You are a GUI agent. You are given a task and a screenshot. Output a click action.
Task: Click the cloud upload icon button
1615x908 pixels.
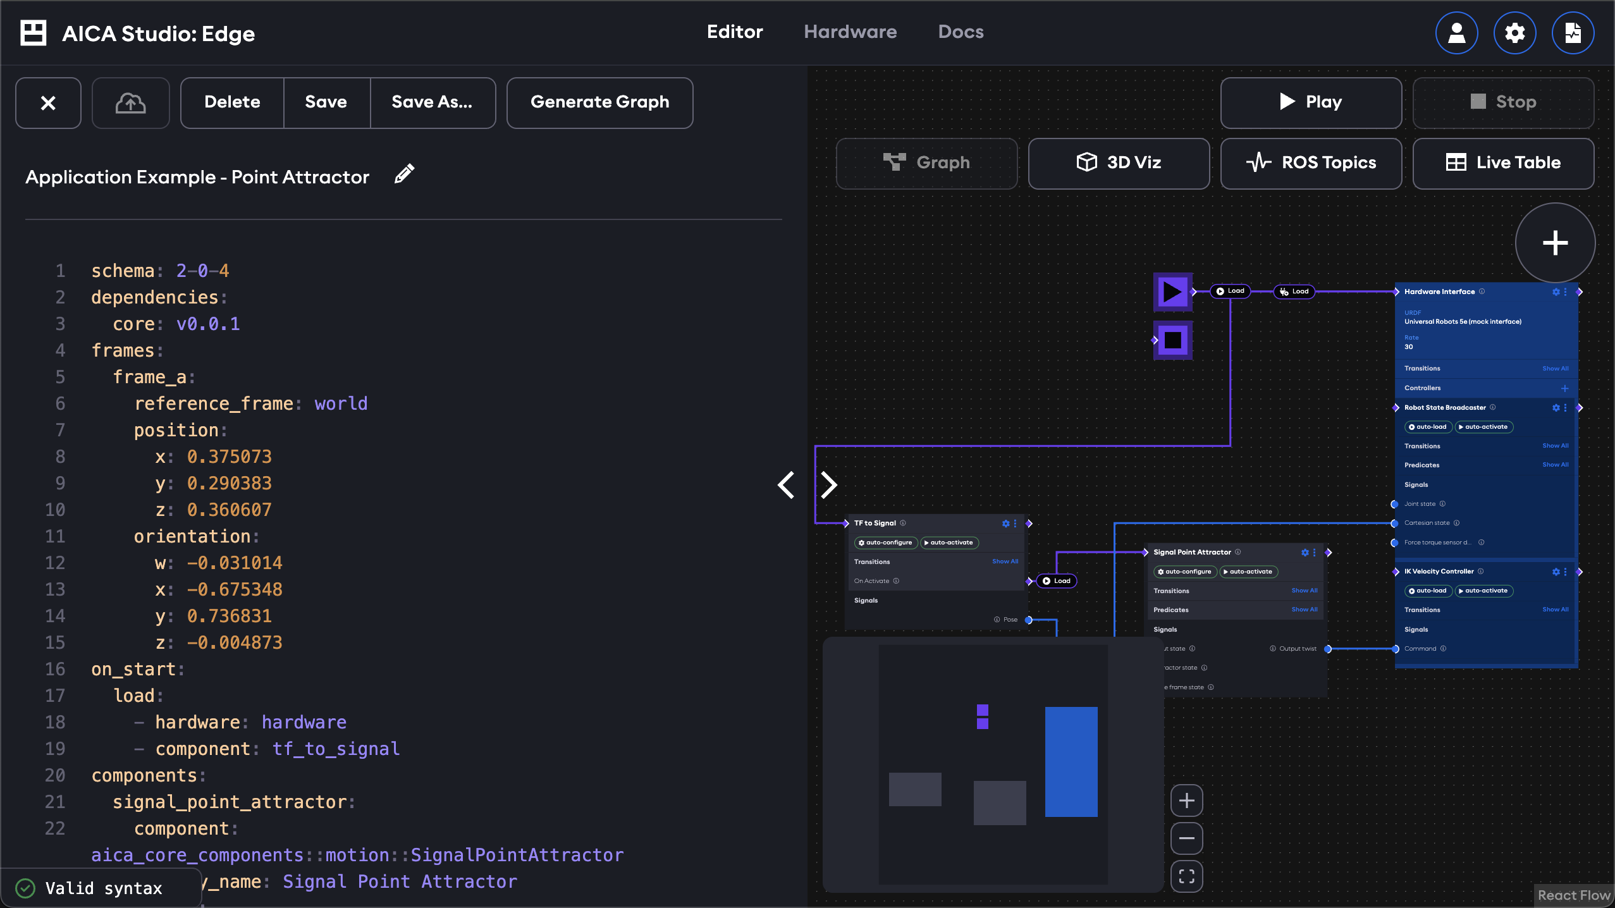point(131,103)
